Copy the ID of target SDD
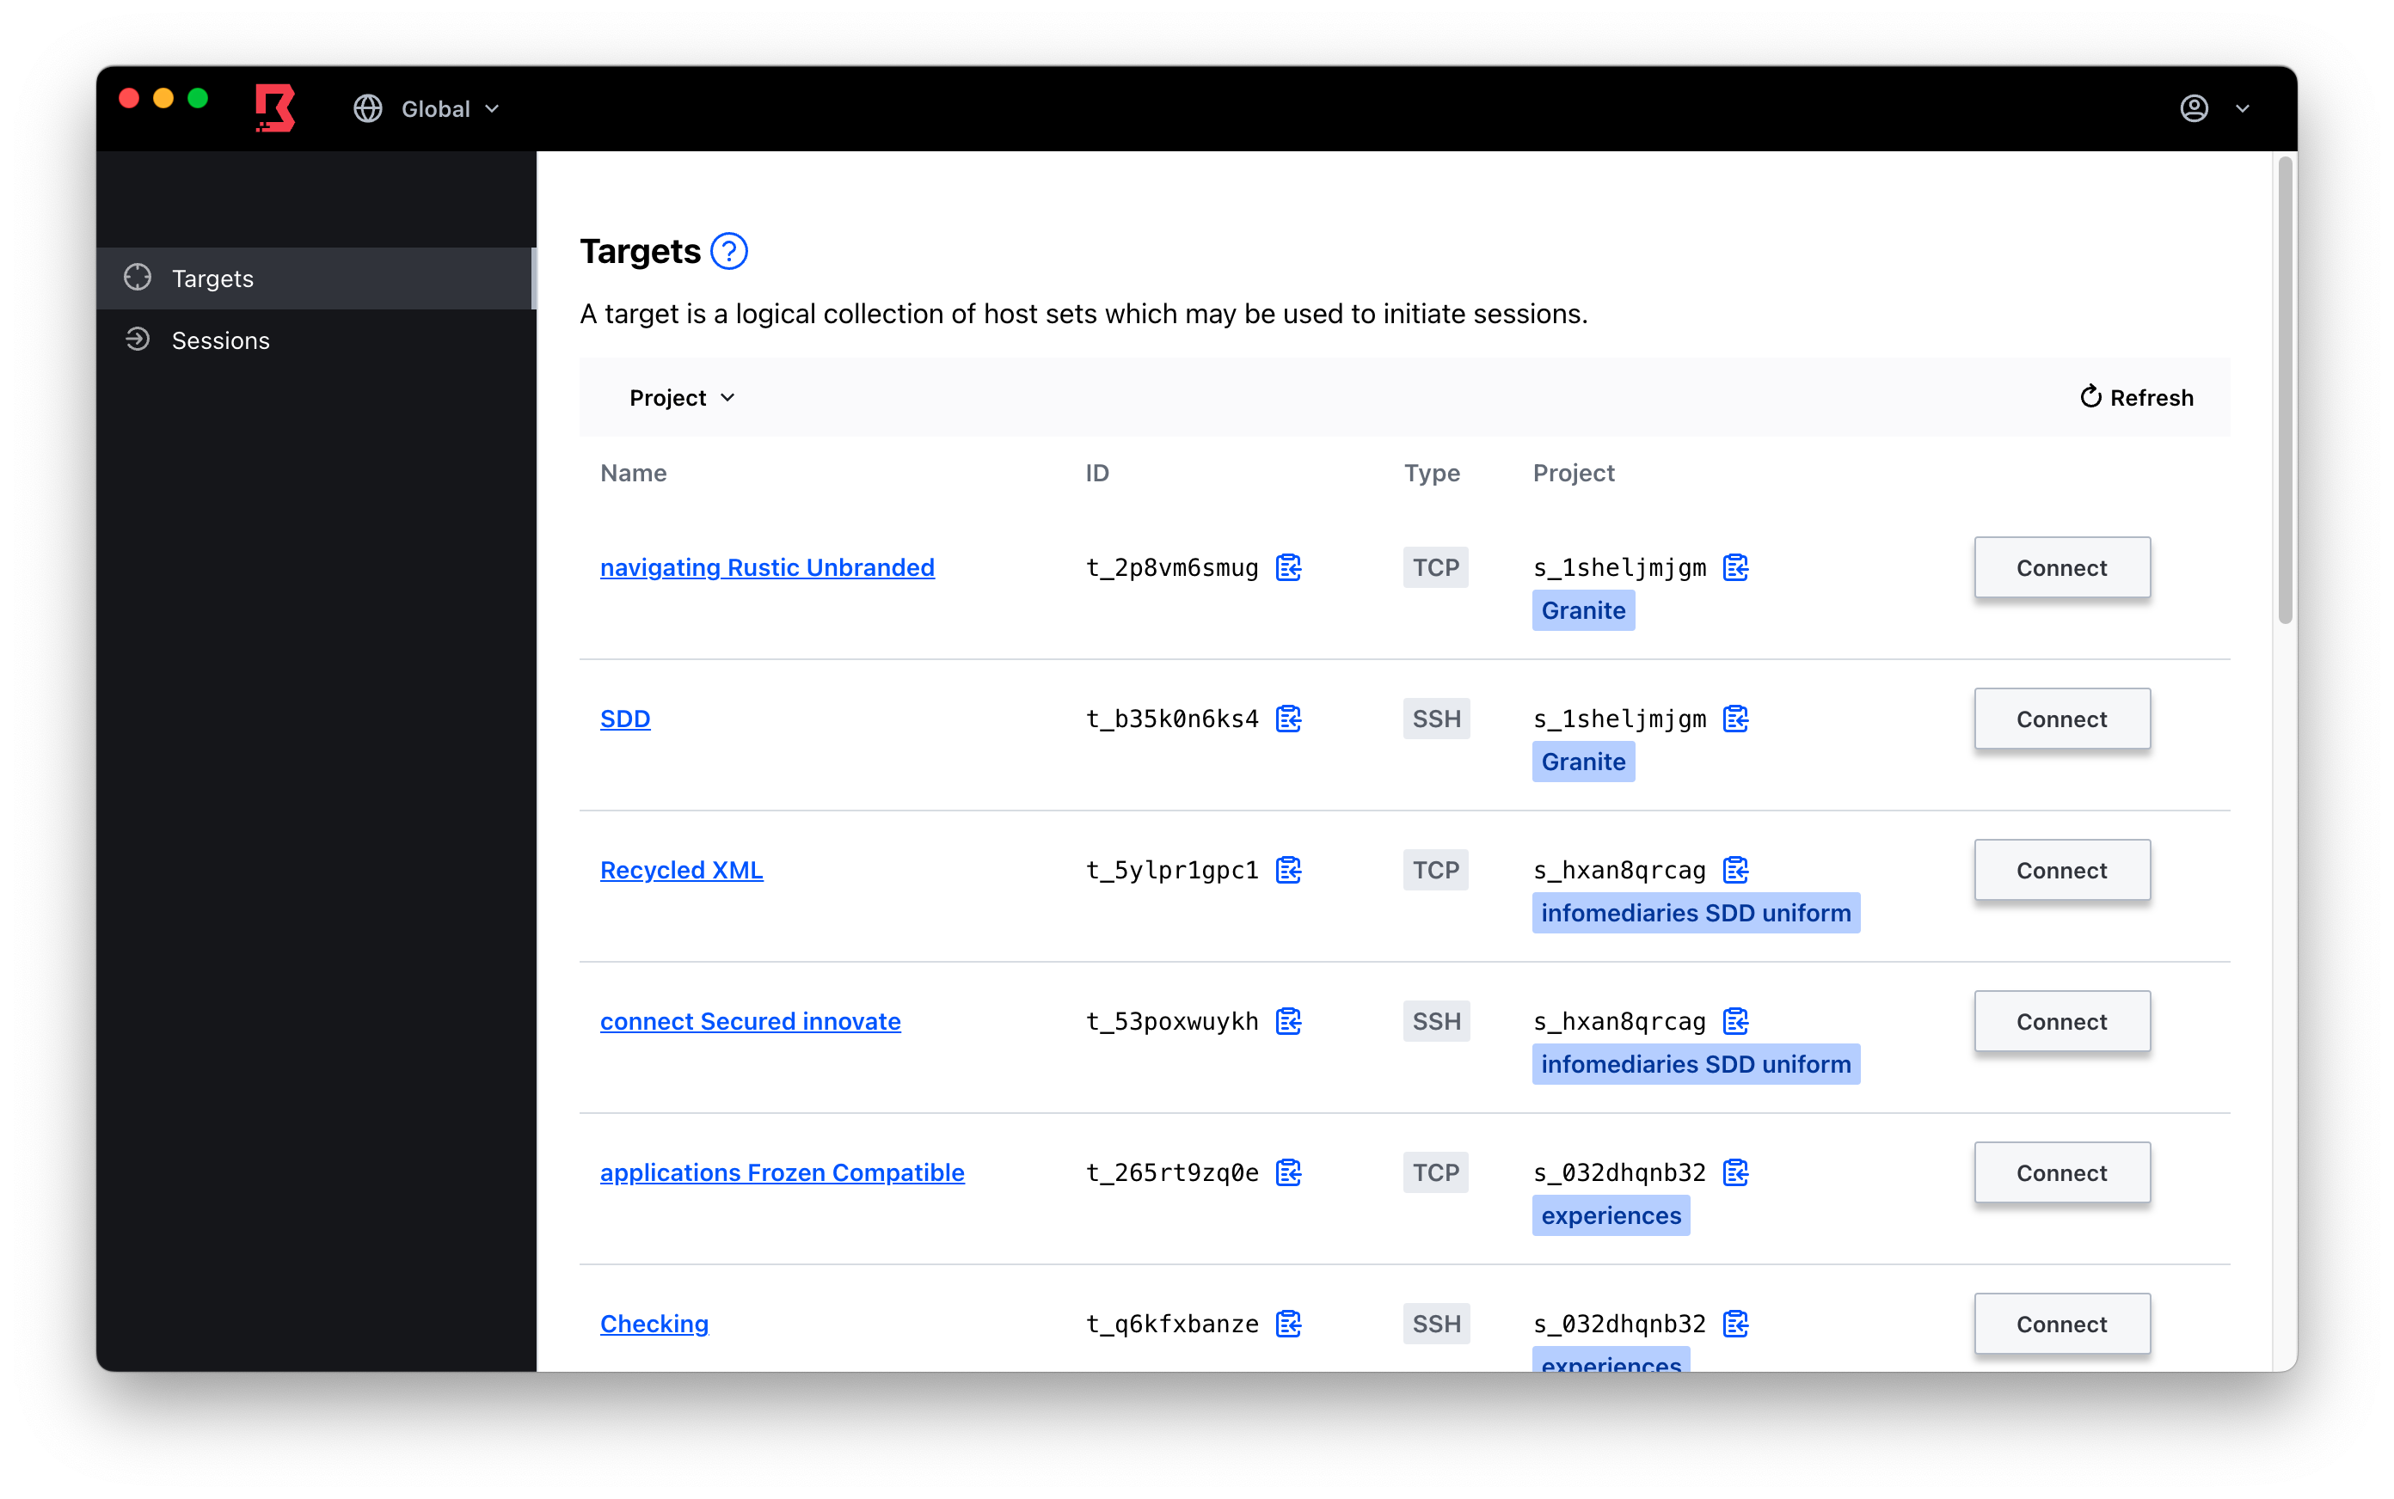The height and width of the screenshot is (1499, 2394). tap(1288, 718)
